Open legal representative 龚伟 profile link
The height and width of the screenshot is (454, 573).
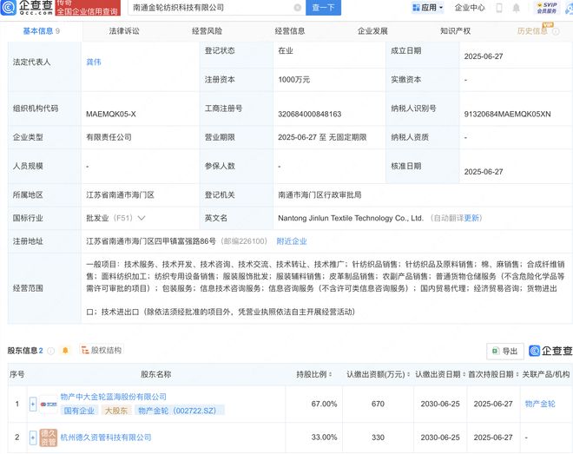pos(94,63)
